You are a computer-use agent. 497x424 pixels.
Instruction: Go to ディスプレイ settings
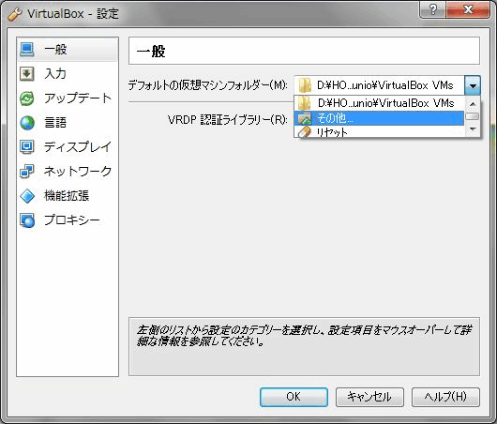(68, 147)
